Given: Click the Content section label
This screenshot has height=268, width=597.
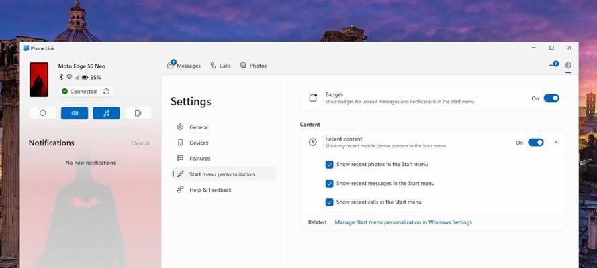Looking at the screenshot, I should (310, 125).
